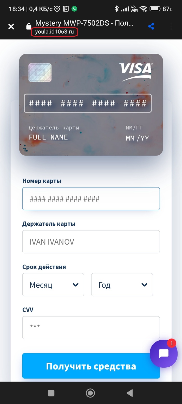Tap the Android back navigation button
The image size is (182, 404).
(x=129, y=393)
